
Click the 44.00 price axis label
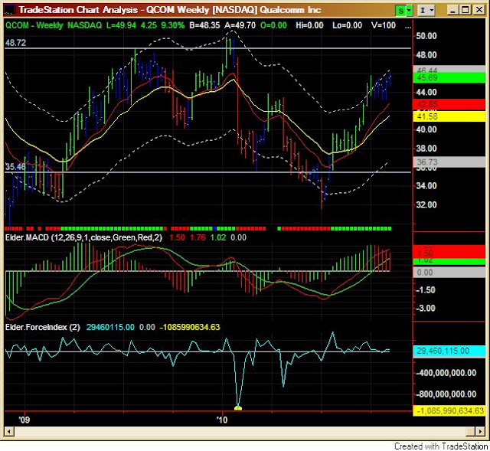pos(426,92)
